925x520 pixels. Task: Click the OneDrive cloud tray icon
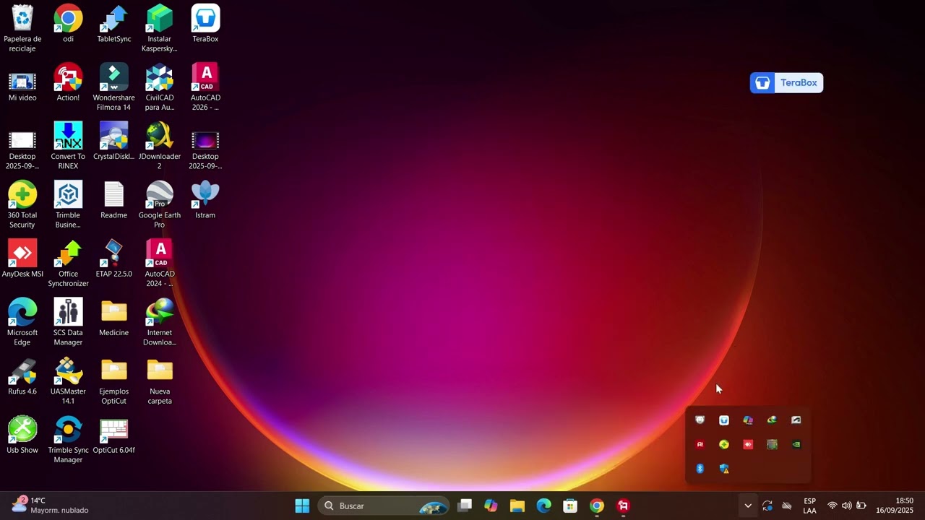[x=787, y=506]
